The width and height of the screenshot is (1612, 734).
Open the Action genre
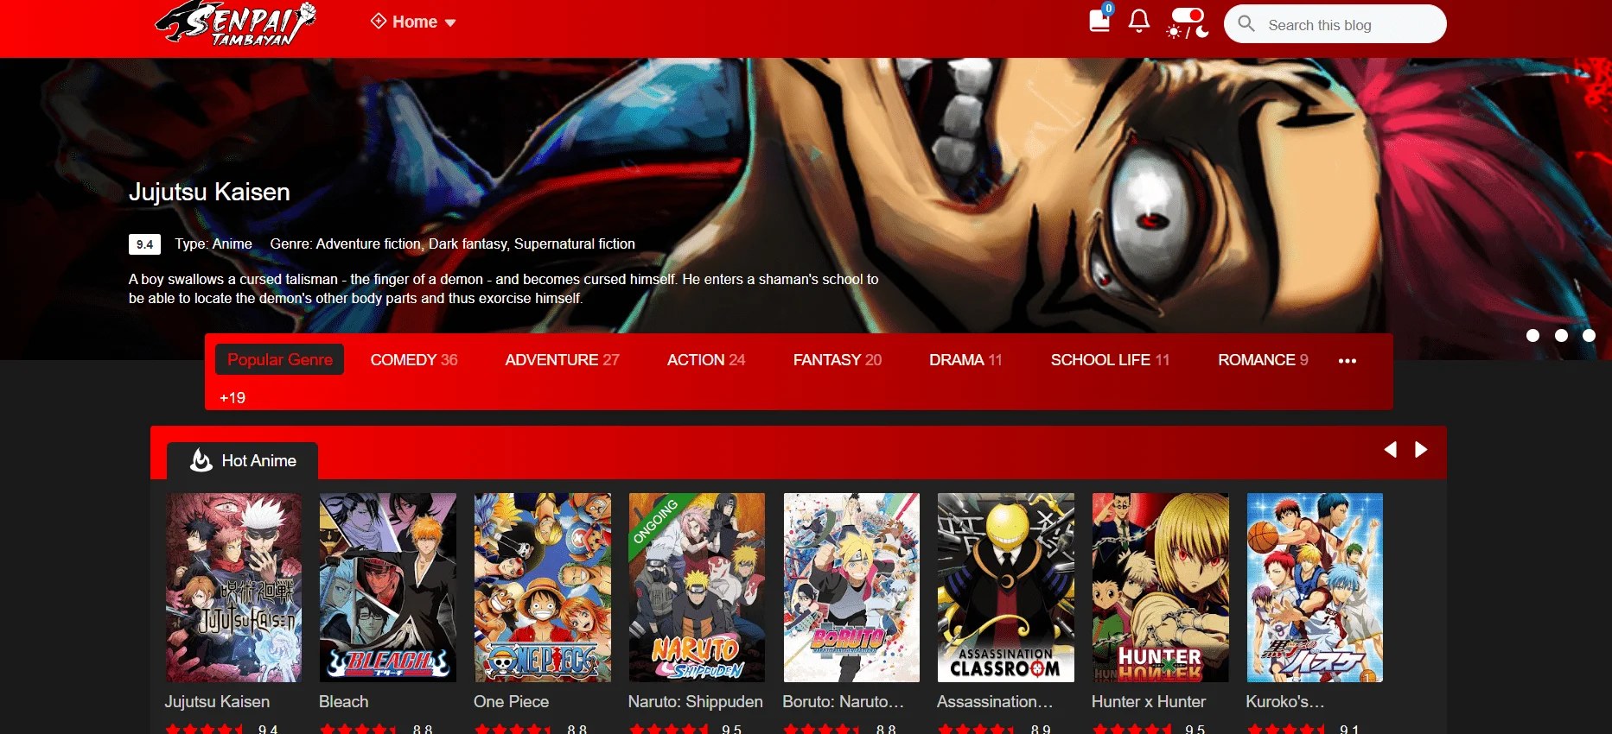[x=706, y=360]
